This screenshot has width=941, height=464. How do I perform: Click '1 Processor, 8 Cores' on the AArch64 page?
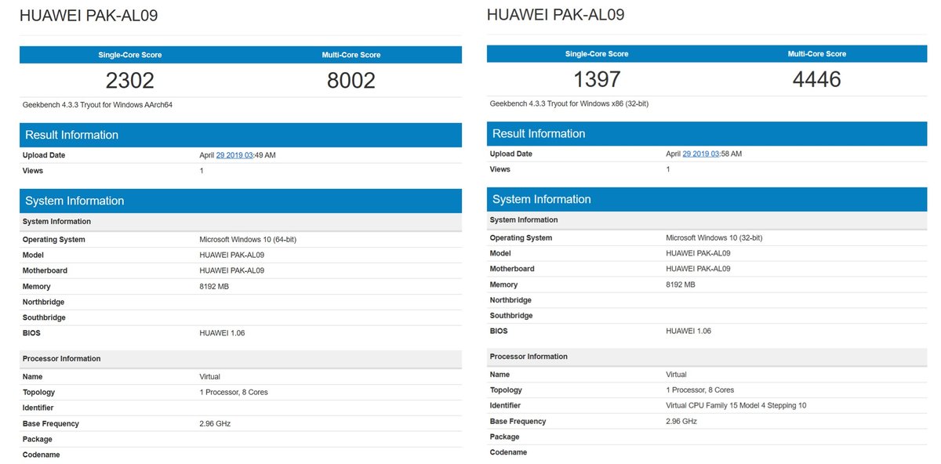point(234,392)
